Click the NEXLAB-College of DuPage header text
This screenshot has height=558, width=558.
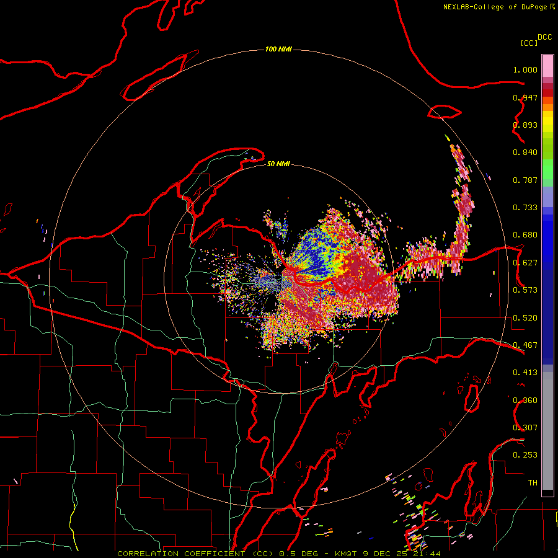495,7
